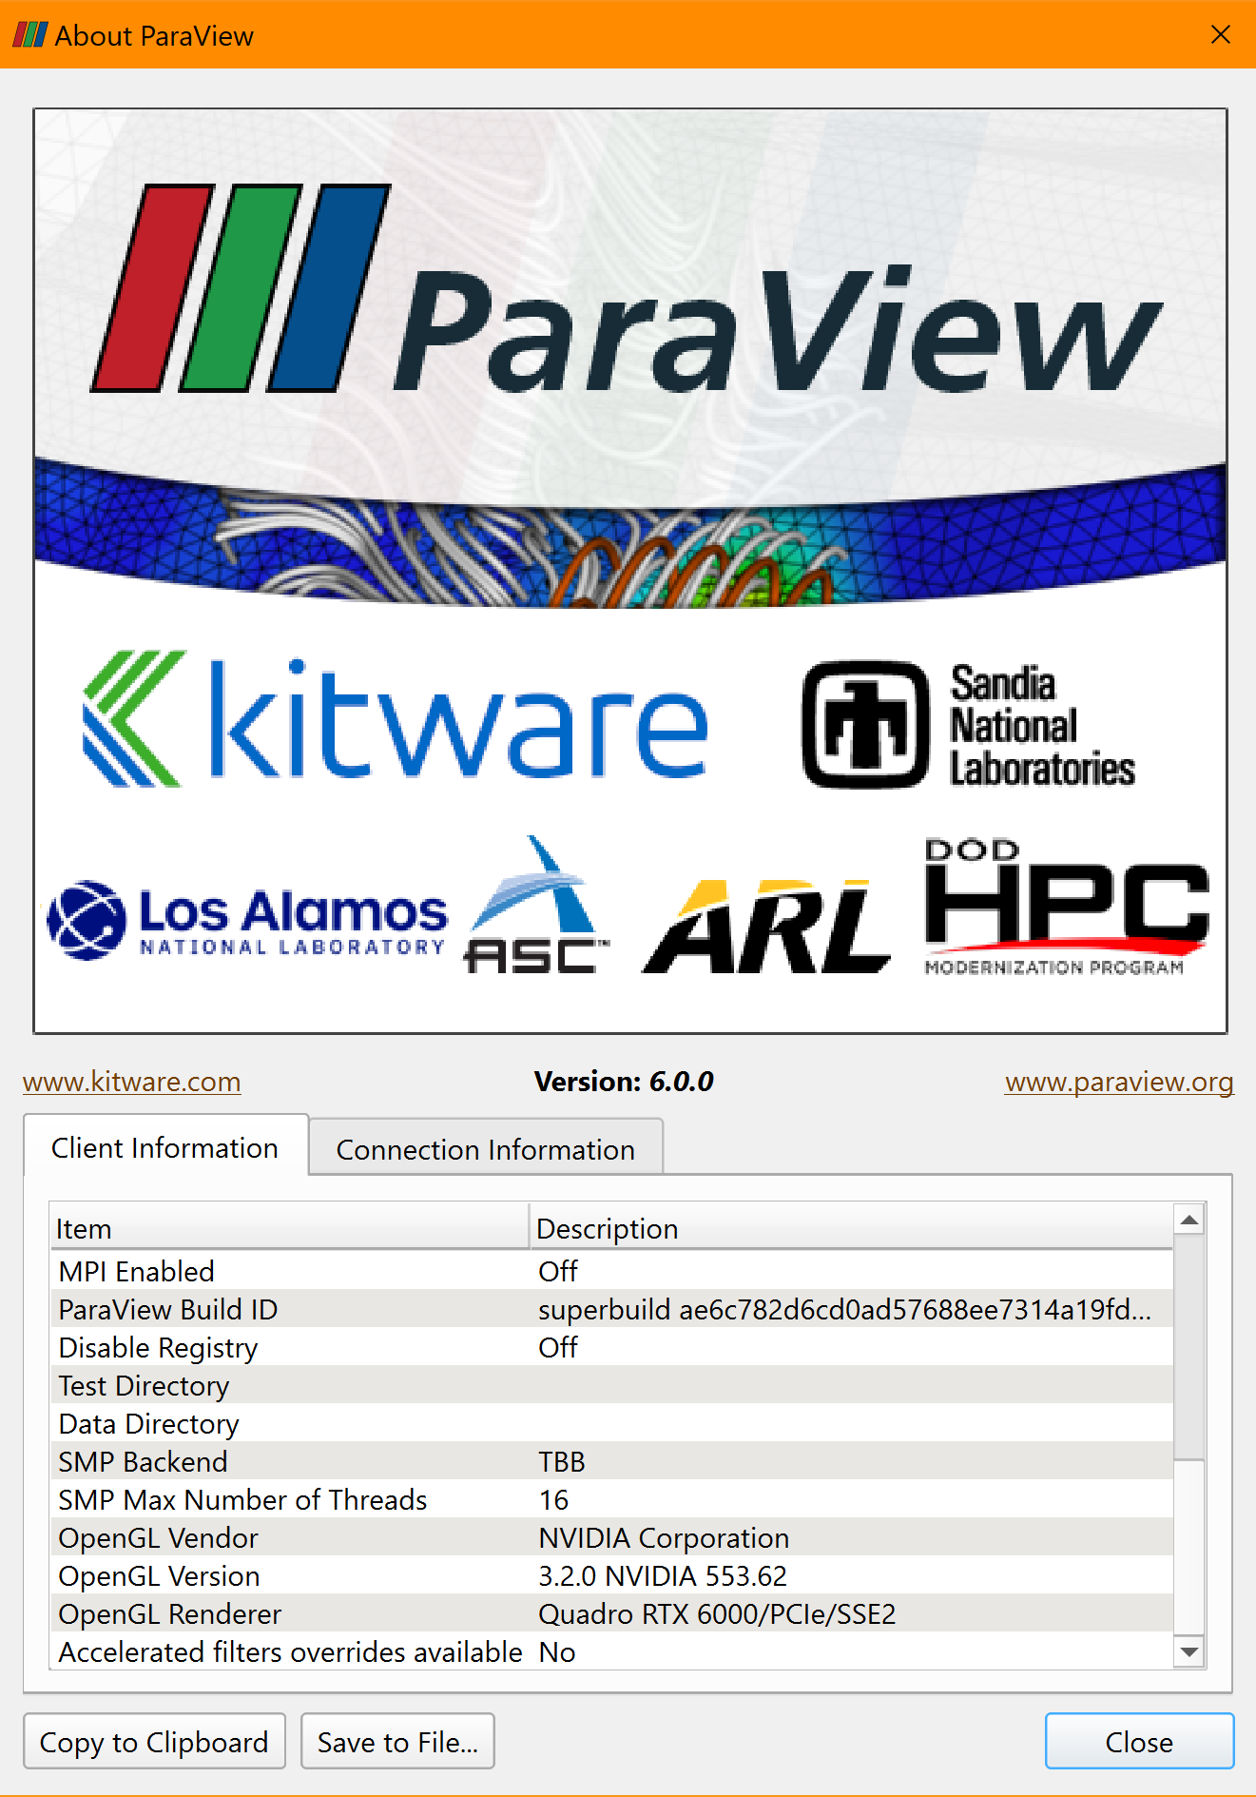Select the ParaView Build ID row
Screen dimensions: 1256x1797
pos(609,1309)
